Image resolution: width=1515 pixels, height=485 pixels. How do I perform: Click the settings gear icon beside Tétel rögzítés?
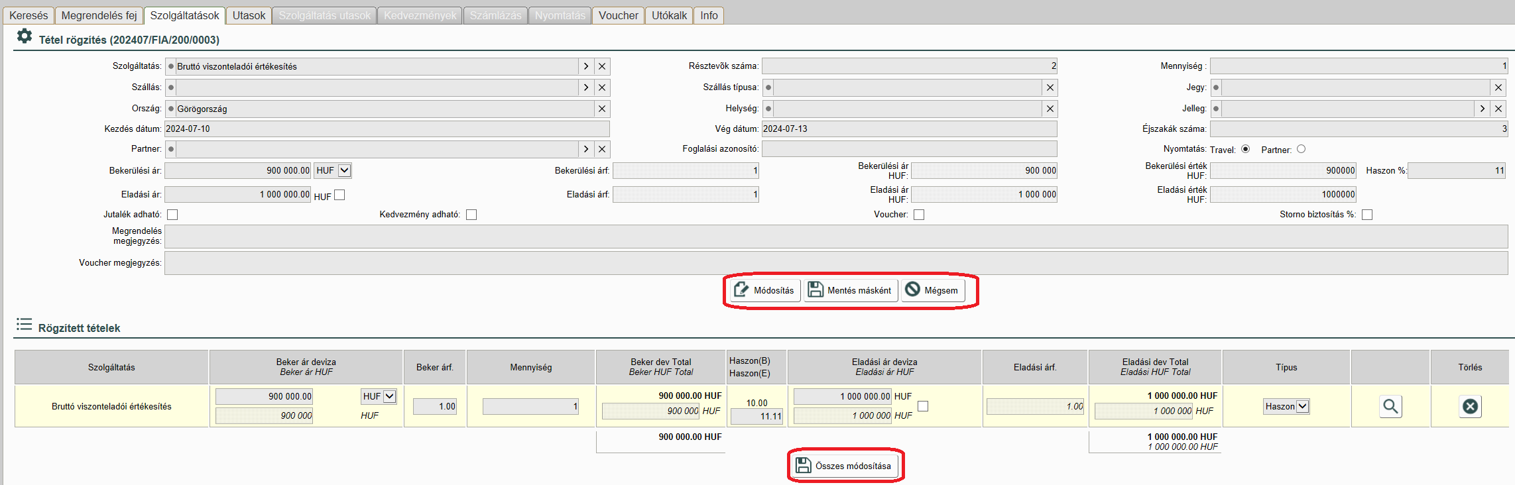point(25,36)
